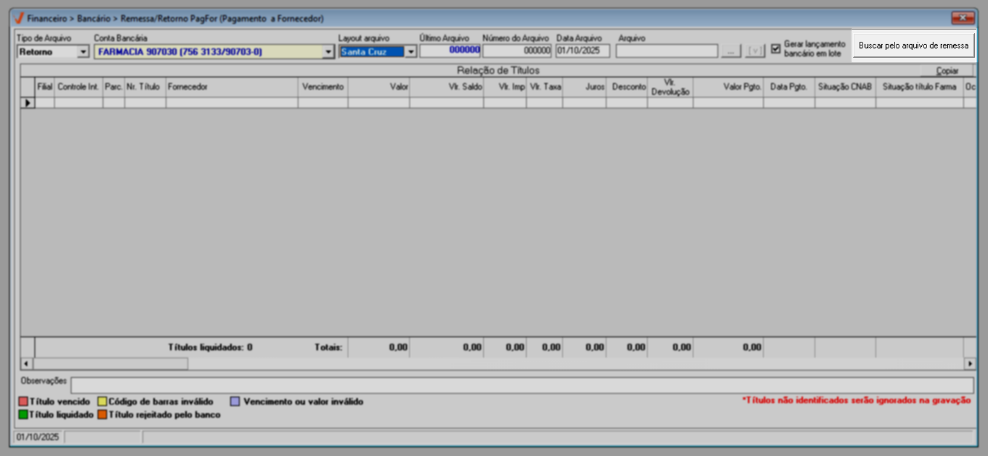Click the Valor Pgto. column header
The height and width of the screenshot is (456, 988).
729,87
